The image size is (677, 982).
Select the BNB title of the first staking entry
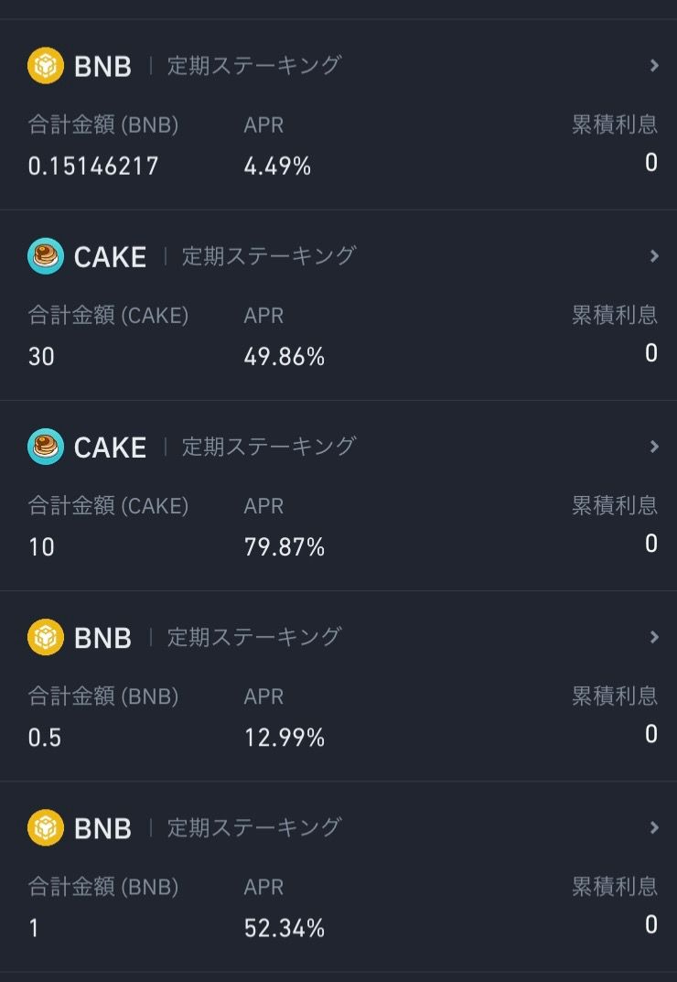pyautogui.click(x=102, y=67)
